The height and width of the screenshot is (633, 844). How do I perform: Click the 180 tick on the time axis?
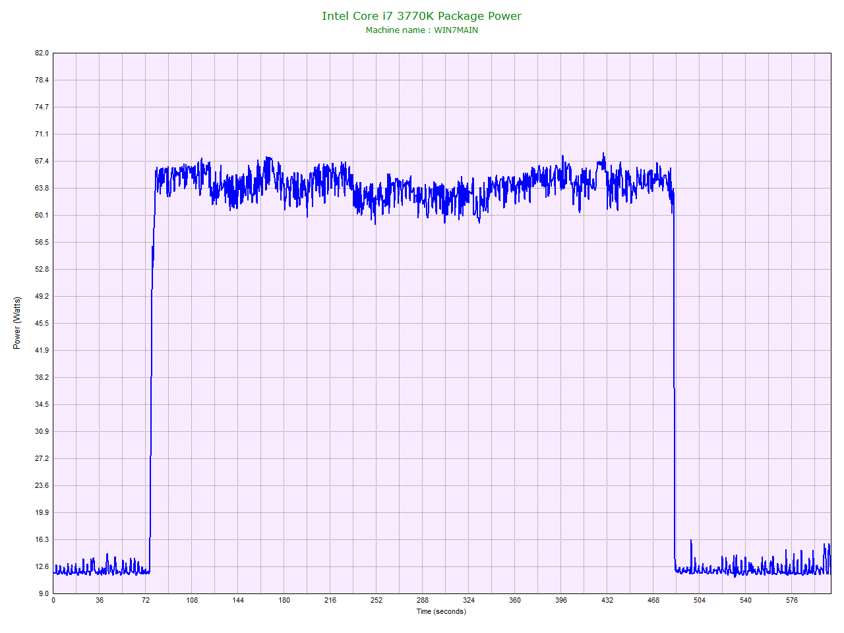[284, 600]
